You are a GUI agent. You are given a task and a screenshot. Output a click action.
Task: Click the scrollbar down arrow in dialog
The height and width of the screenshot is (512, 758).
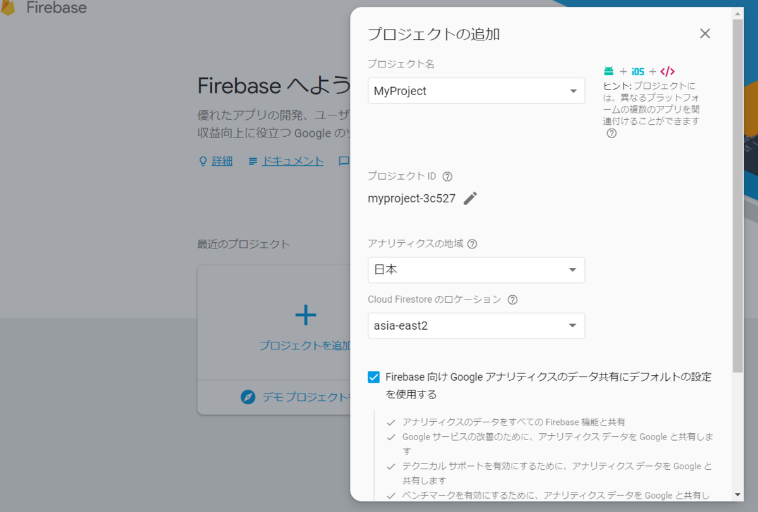pos(738,494)
